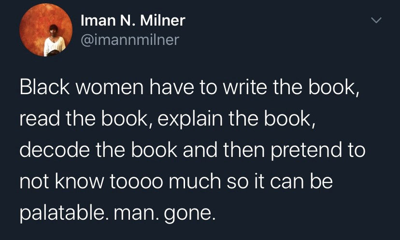Click the word 'decode' in the tweet
Viewport: 400px width, 240px height.
(x=55, y=150)
